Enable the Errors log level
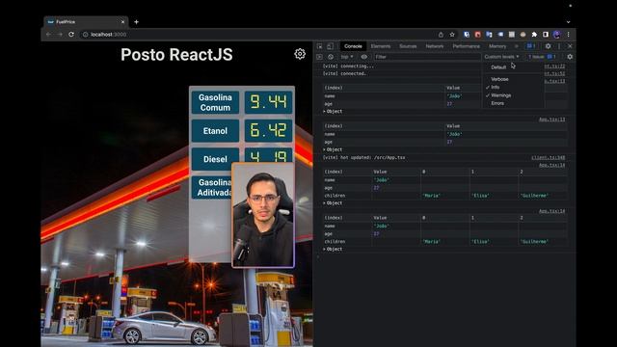This screenshot has height=347, width=617. (497, 103)
